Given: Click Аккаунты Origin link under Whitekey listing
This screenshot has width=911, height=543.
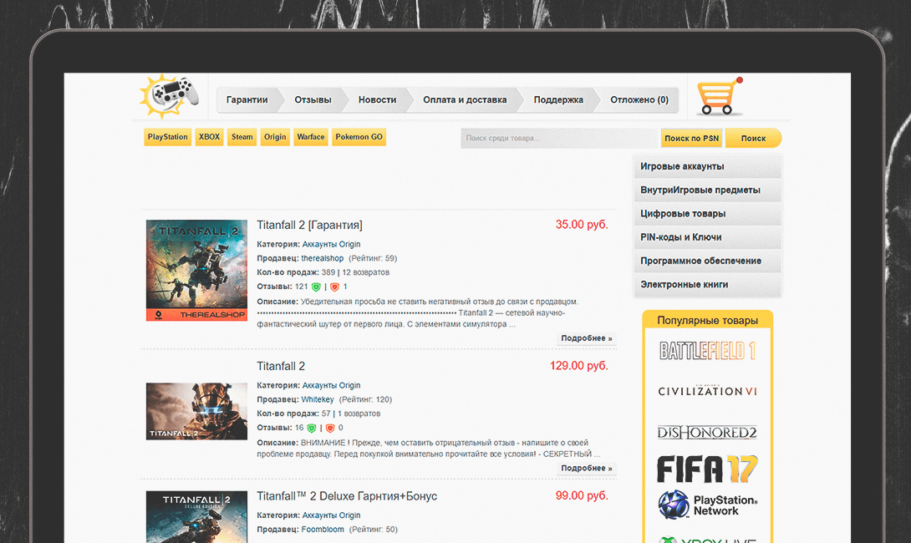Looking at the screenshot, I should [331, 385].
